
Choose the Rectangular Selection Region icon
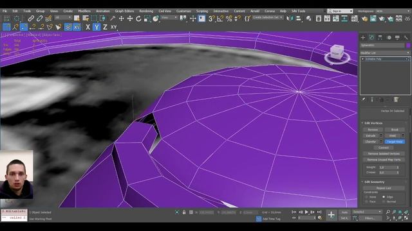(94, 19)
